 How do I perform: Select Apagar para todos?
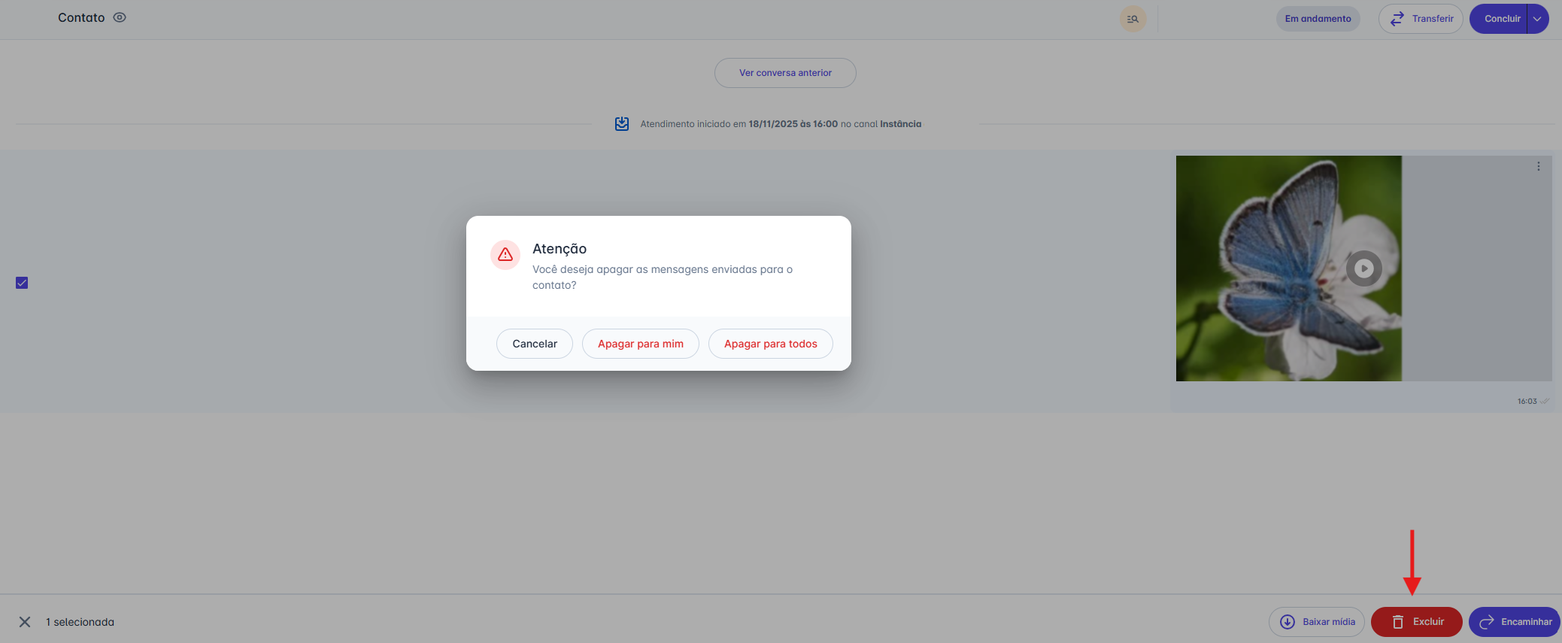click(x=770, y=344)
